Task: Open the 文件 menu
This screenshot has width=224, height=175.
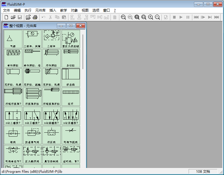Action: [x=7, y=10]
